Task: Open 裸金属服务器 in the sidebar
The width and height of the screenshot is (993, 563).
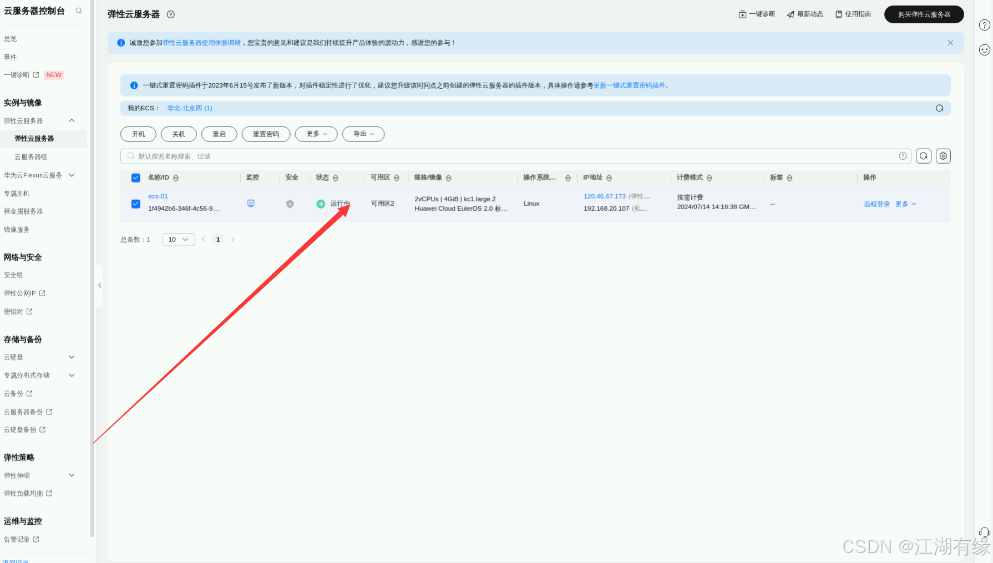Action: [x=23, y=211]
